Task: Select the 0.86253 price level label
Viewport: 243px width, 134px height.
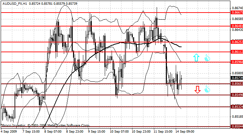Action: (237, 42)
